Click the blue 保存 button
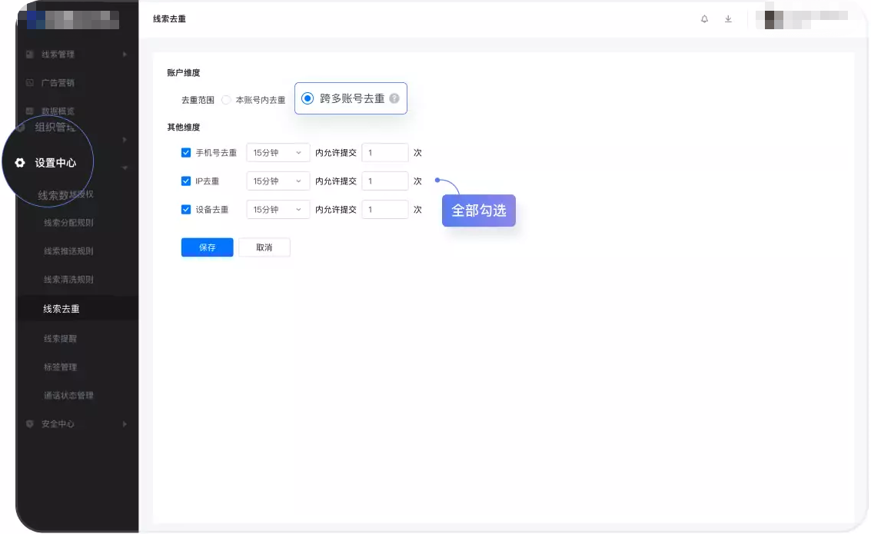The image size is (871, 534). click(208, 247)
